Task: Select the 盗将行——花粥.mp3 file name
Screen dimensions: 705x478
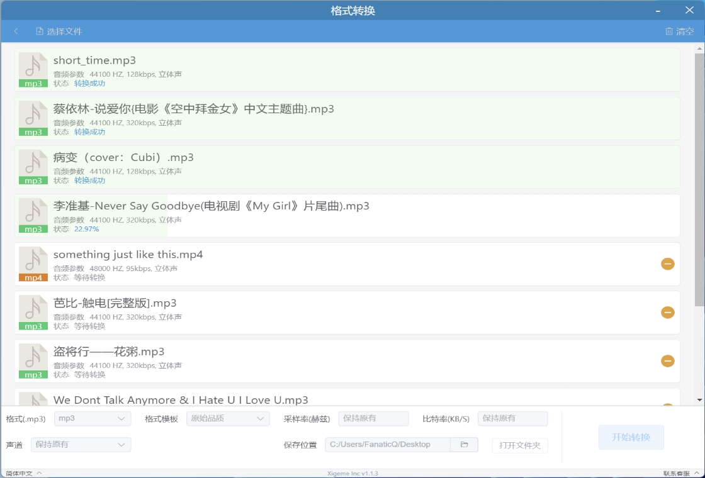Action: coord(109,352)
